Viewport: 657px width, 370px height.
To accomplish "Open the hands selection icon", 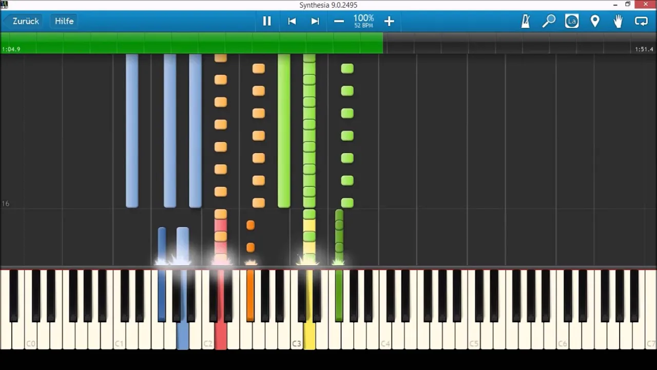I will (x=618, y=21).
